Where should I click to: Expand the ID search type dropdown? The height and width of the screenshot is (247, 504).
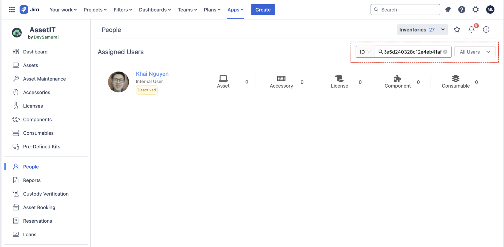coord(365,52)
